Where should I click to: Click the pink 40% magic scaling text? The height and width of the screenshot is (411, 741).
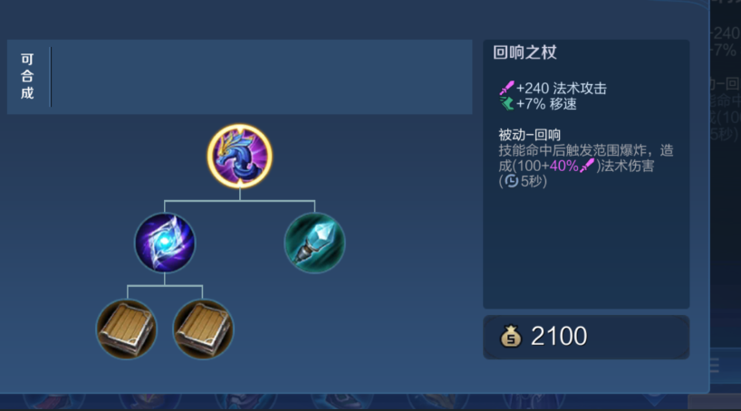563,166
